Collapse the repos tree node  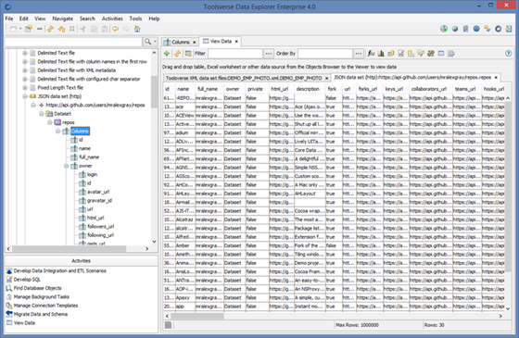point(50,122)
